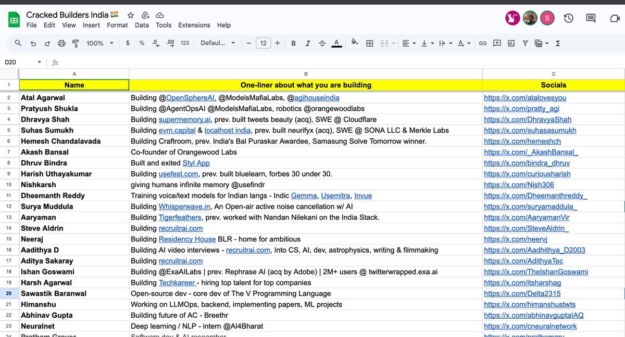Open the comments panel icon
This screenshot has height=337, width=625.
click(x=591, y=18)
